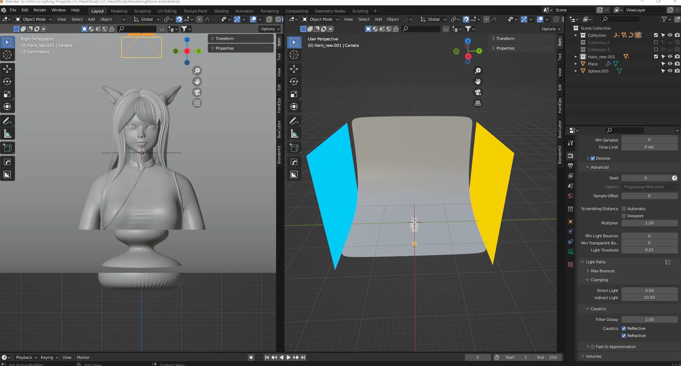Enable Automatic scrambling distance checkbox
This screenshot has width=681, height=366.
pos(624,209)
